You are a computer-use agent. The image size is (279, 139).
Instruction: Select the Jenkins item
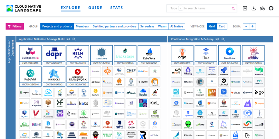coord(224,103)
